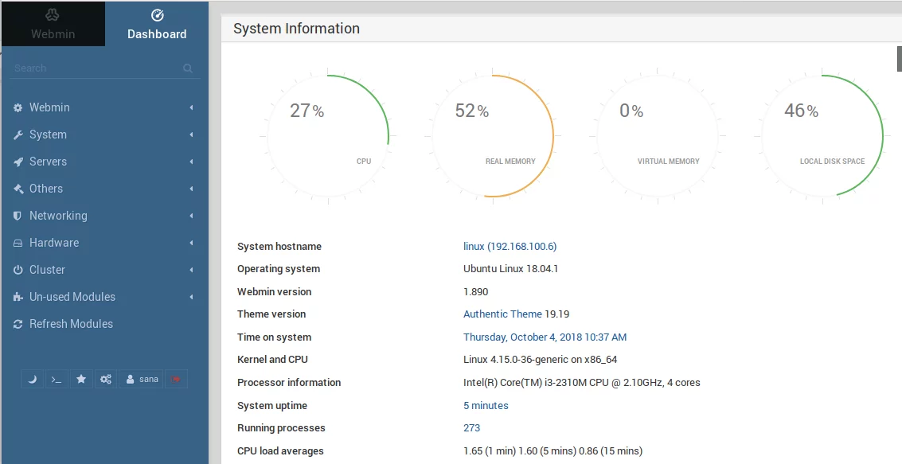Expand the System menu category

tap(48, 135)
